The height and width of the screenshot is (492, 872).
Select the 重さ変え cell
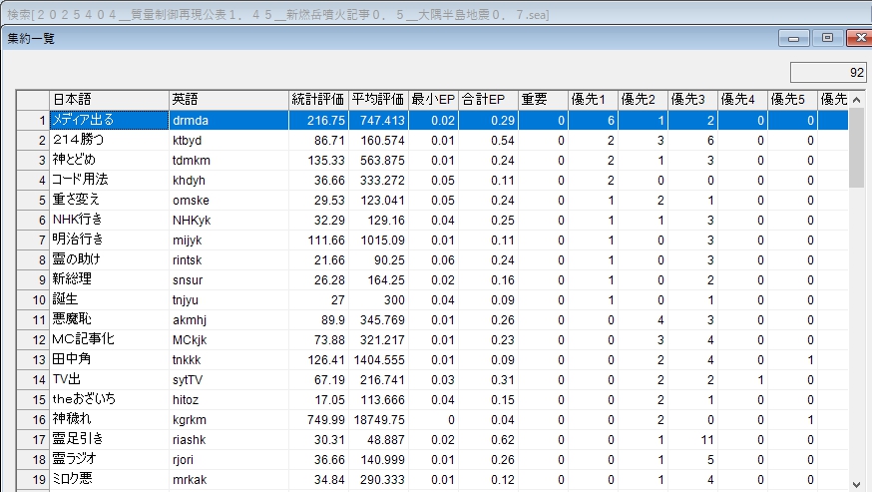pos(109,201)
